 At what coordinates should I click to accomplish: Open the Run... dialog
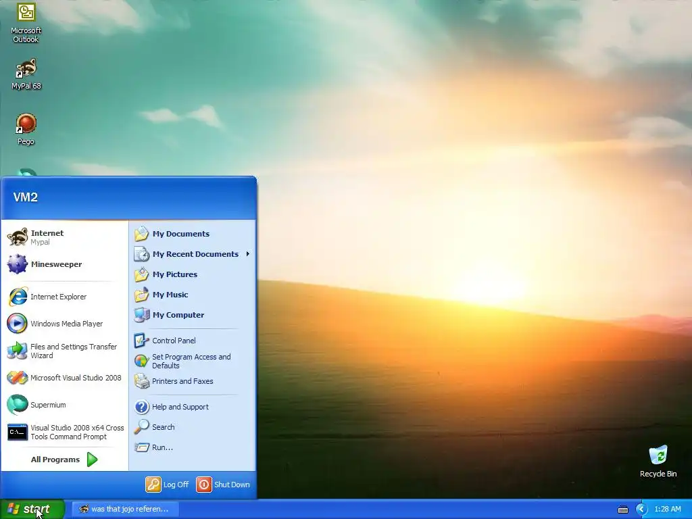point(193,447)
